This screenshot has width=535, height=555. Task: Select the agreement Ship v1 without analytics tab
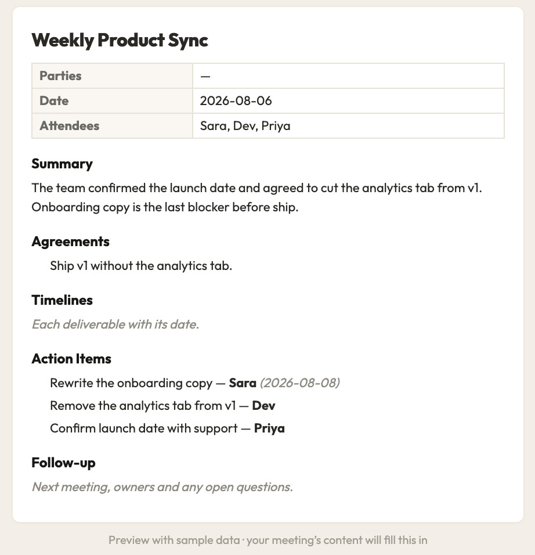141,266
